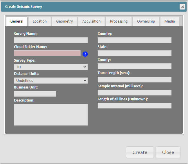
Task: Select the Processing tab
Action: [x=119, y=21]
